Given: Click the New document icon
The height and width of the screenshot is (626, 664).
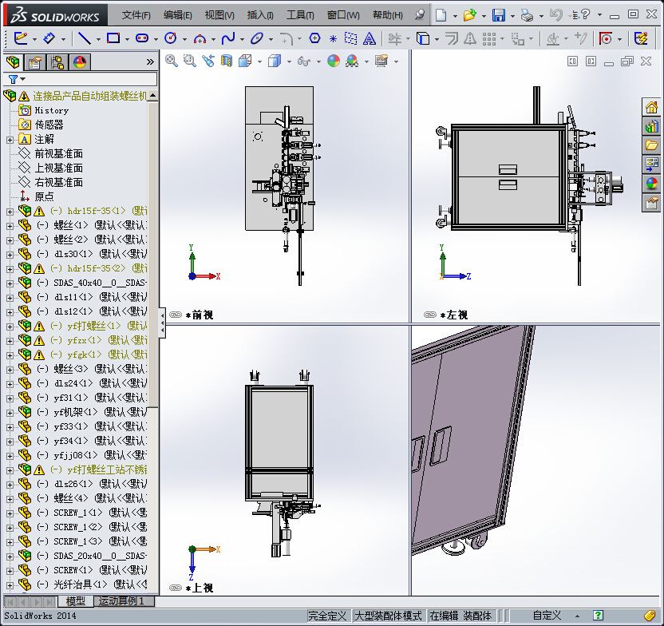Looking at the screenshot, I should coord(441,15).
